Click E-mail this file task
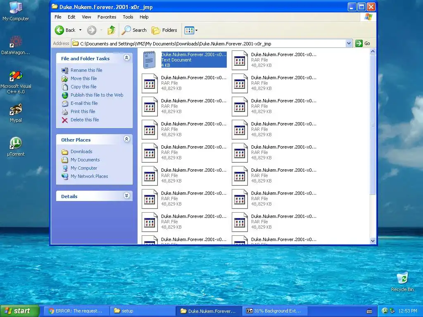This screenshot has height=317, width=423. coord(84,103)
